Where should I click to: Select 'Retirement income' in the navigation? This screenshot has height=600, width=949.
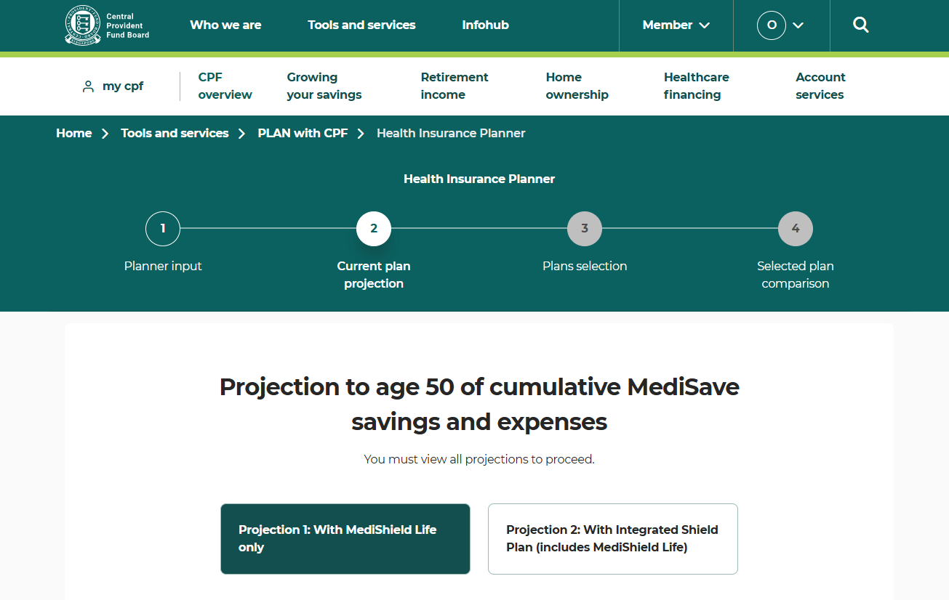coord(454,86)
